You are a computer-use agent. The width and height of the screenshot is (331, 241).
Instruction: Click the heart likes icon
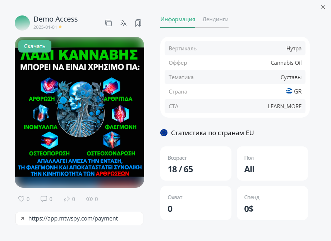tap(21, 199)
